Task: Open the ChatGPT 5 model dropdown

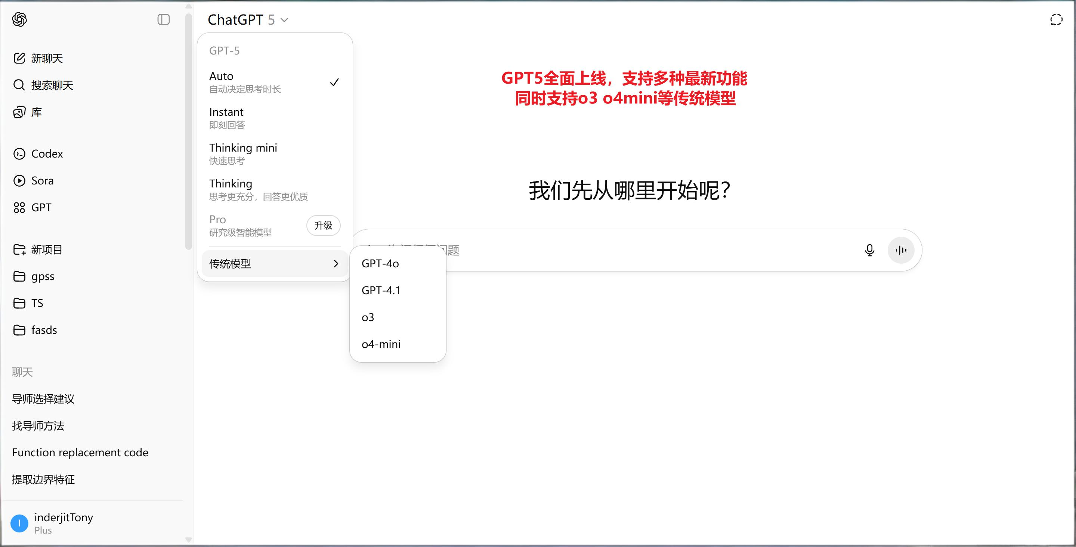Action: (x=248, y=20)
